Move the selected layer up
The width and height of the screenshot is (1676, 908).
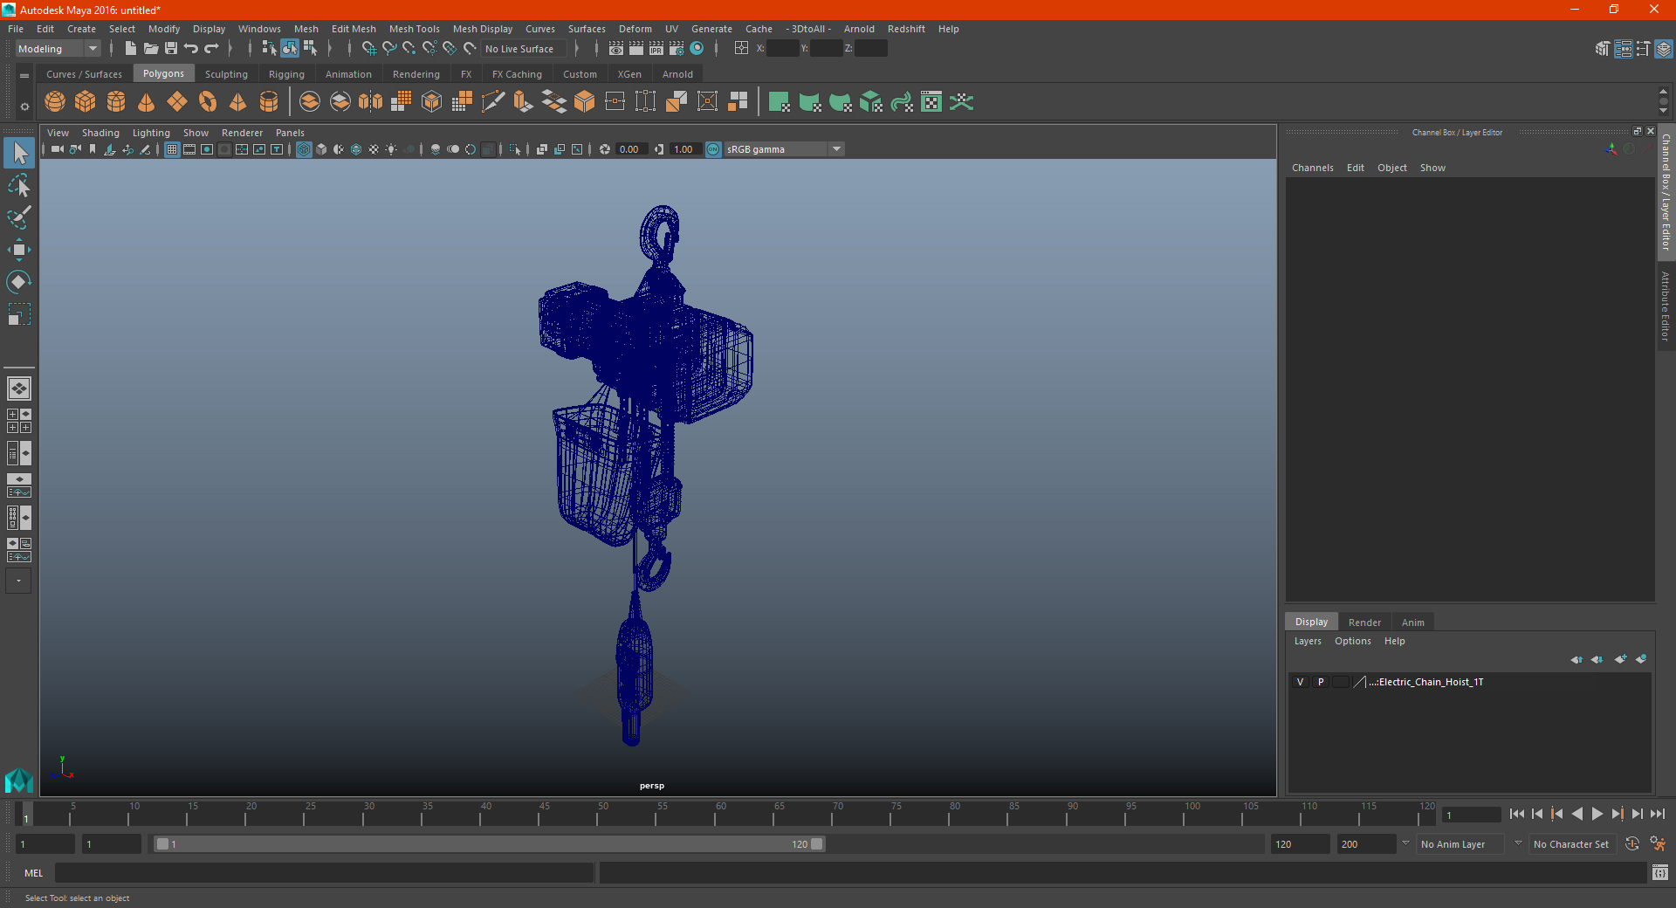1576,659
